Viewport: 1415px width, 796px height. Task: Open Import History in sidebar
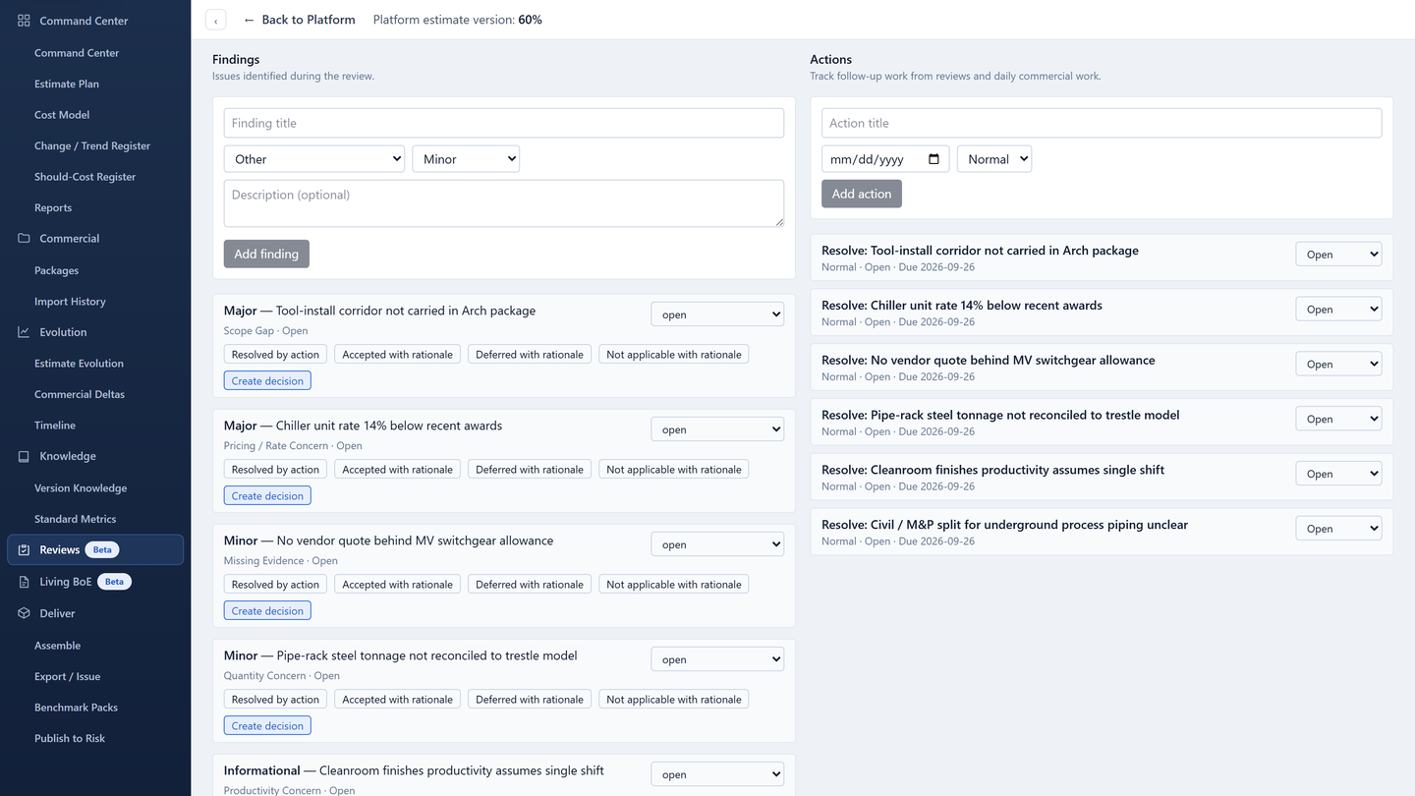coord(70,302)
